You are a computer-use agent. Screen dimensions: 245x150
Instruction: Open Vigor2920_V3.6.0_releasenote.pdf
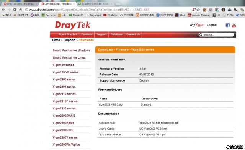click(159, 123)
